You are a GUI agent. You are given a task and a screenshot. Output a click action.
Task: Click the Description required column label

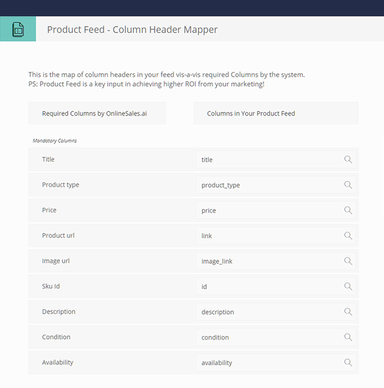(59, 312)
